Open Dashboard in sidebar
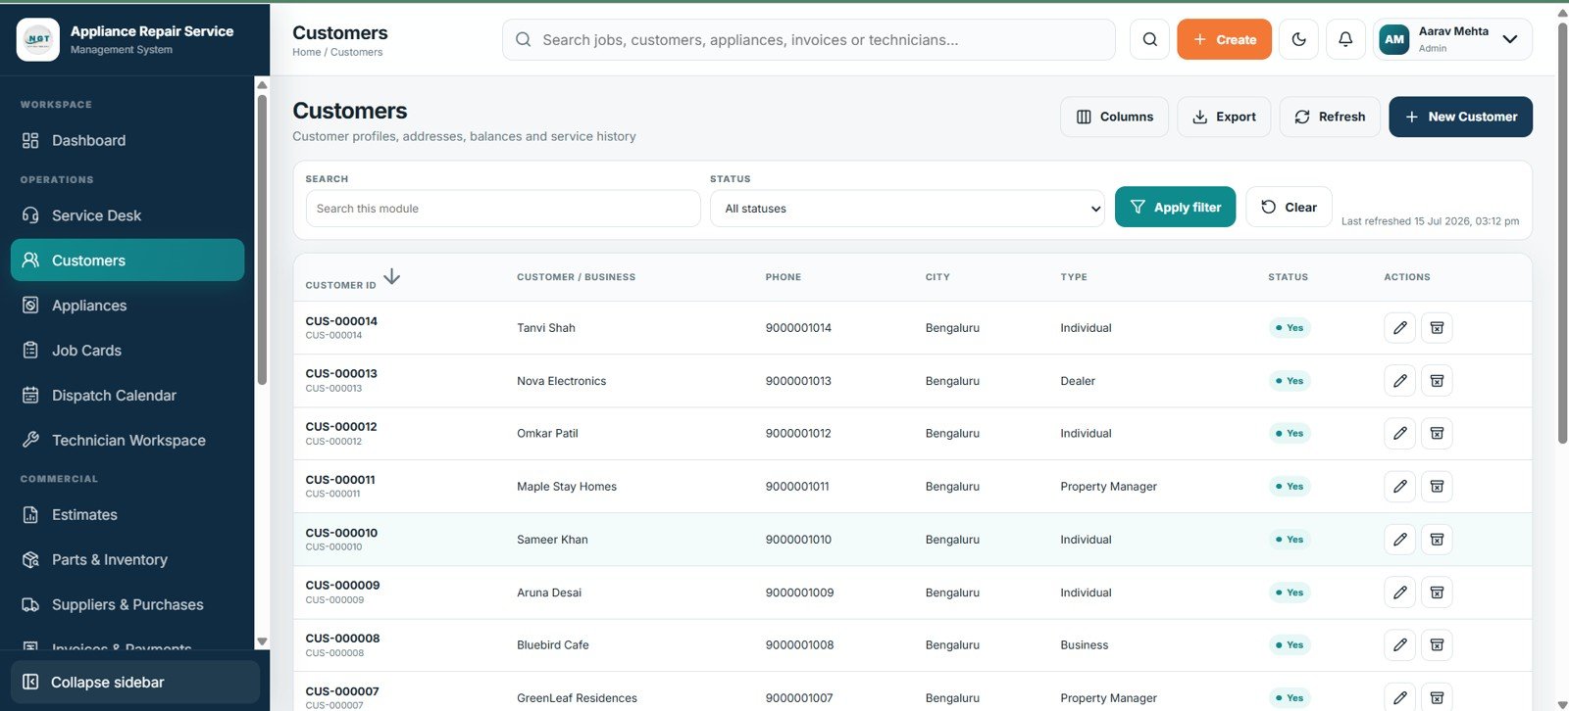This screenshot has height=711, width=1569. point(127,140)
